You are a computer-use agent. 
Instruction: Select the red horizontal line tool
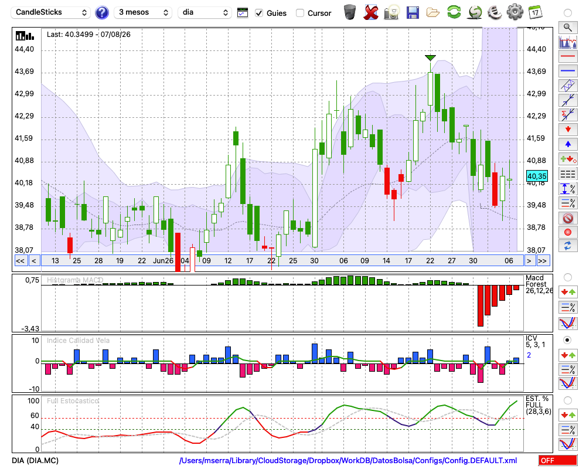[x=568, y=56]
